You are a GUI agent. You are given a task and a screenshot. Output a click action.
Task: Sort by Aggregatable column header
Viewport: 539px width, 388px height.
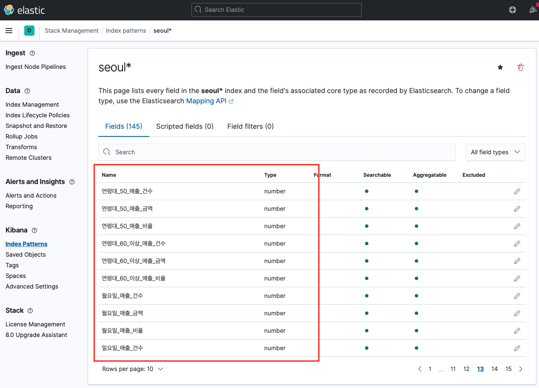tap(430, 175)
